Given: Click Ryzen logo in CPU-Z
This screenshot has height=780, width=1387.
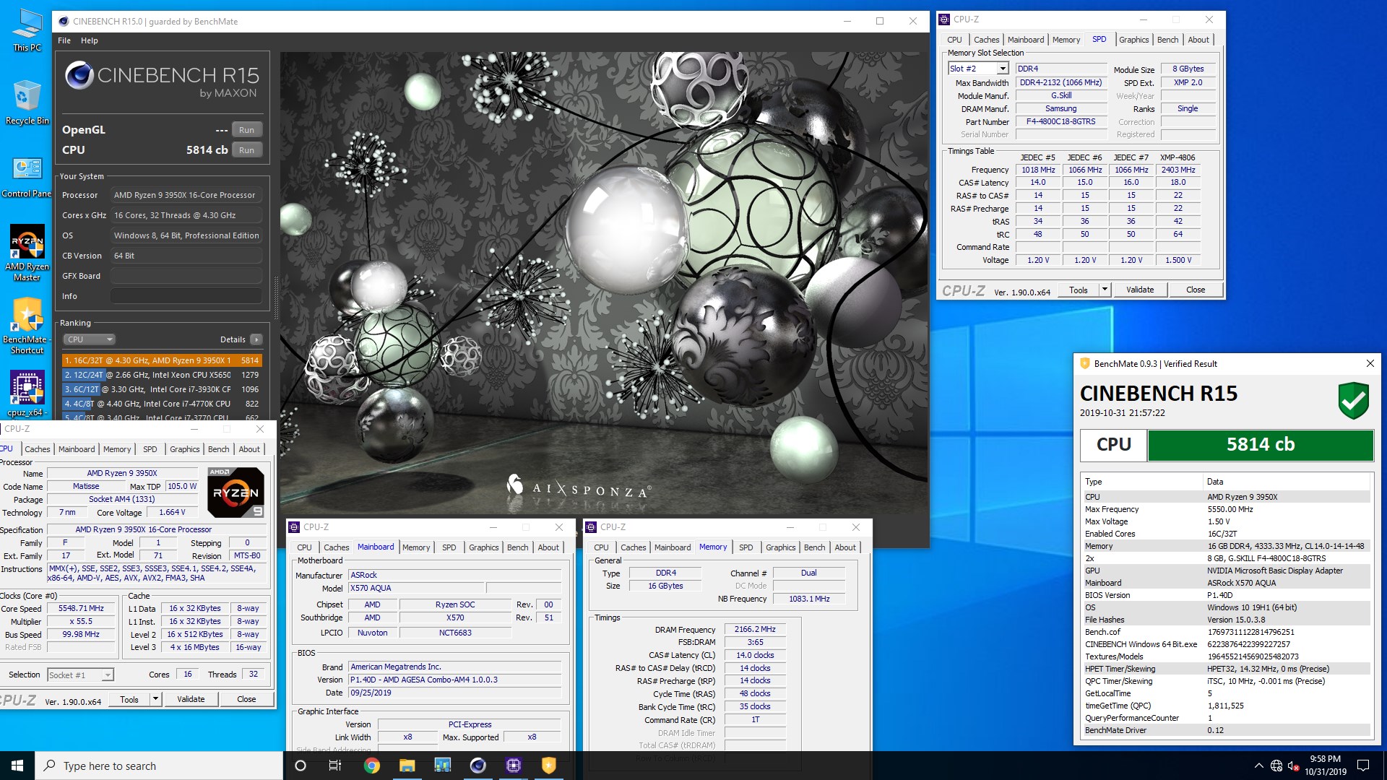Looking at the screenshot, I should coord(236,493).
